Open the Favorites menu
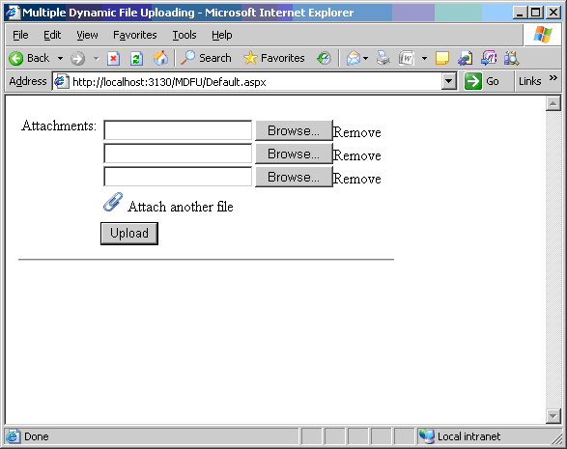Screen dimensions: 567x449 (135, 35)
